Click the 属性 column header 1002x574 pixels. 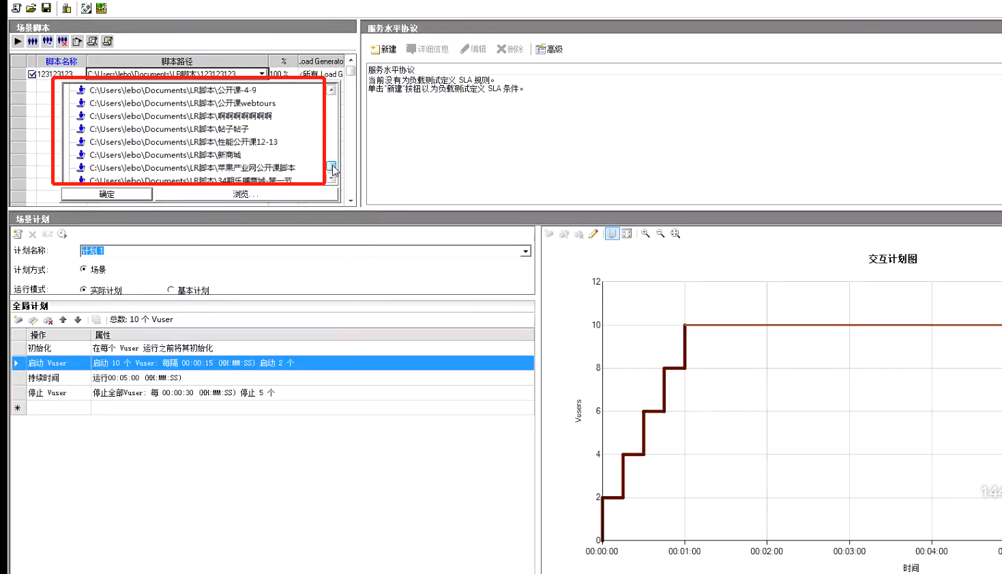tap(313, 335)
